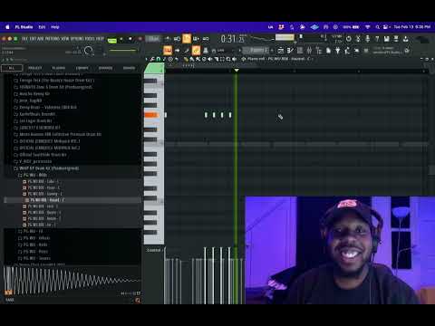This screenshot has width=435, height=326.
Task: Switch the browser to the SOUNDS tab
Action: tap(129, 68)
